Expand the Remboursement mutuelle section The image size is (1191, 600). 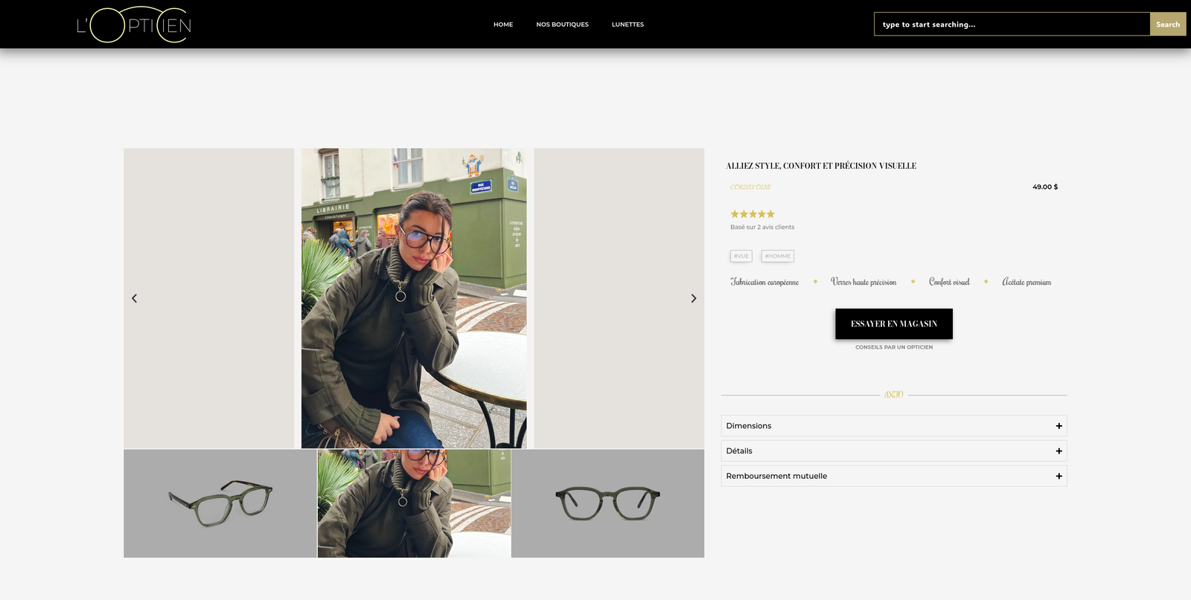(894, 476)
